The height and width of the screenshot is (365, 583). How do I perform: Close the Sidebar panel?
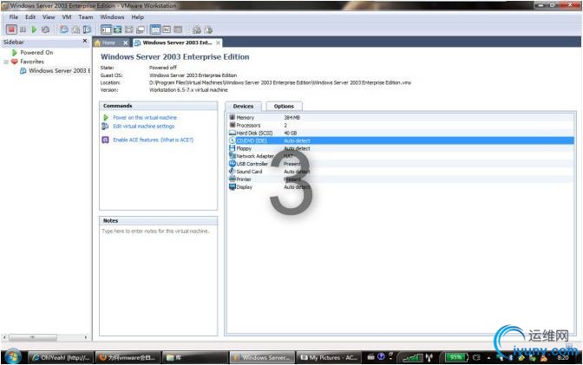click(85, 41)
